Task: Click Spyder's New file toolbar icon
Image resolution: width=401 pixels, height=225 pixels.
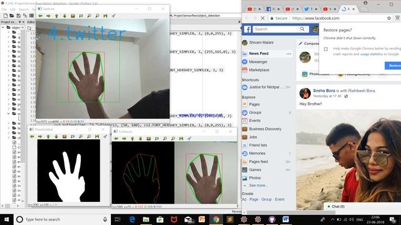Action: coord(6,16)
